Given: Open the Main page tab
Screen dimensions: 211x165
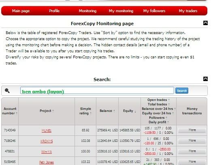Looking at the screenshot, I should 21,11.
